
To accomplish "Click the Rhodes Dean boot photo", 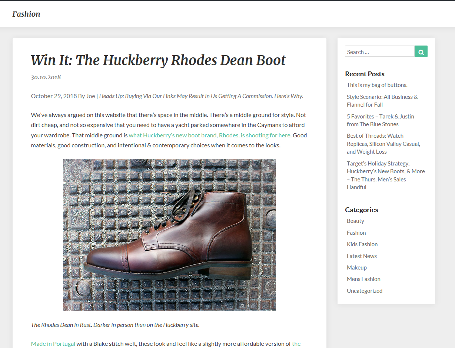I will click(x=169, y=234).
